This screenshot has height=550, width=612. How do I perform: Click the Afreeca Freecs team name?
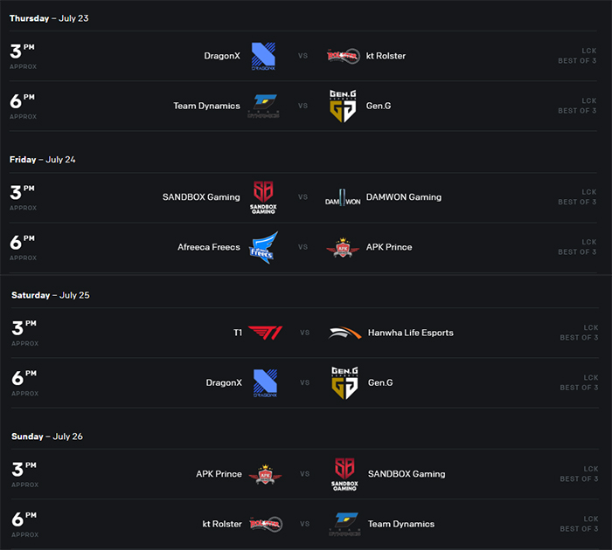209,247
